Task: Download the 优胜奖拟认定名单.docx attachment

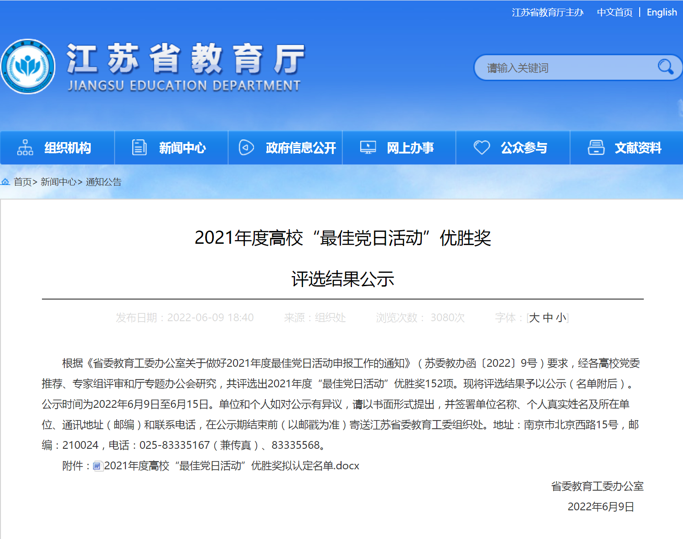Action: click(232, 466)
